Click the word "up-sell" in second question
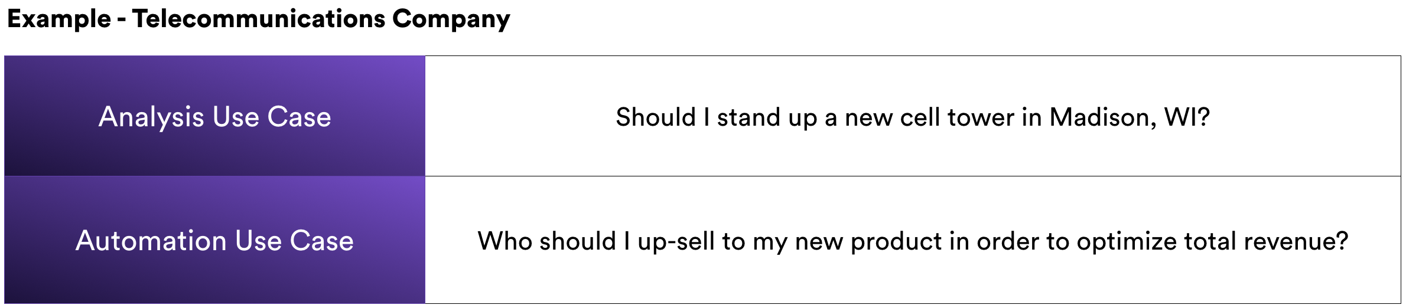This screenshot has height=308, width=1406. pos(676,242)
